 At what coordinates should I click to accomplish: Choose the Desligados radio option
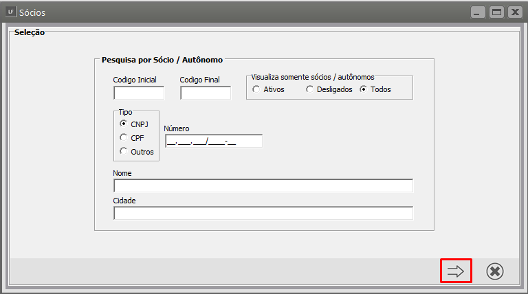click(310, 89)
